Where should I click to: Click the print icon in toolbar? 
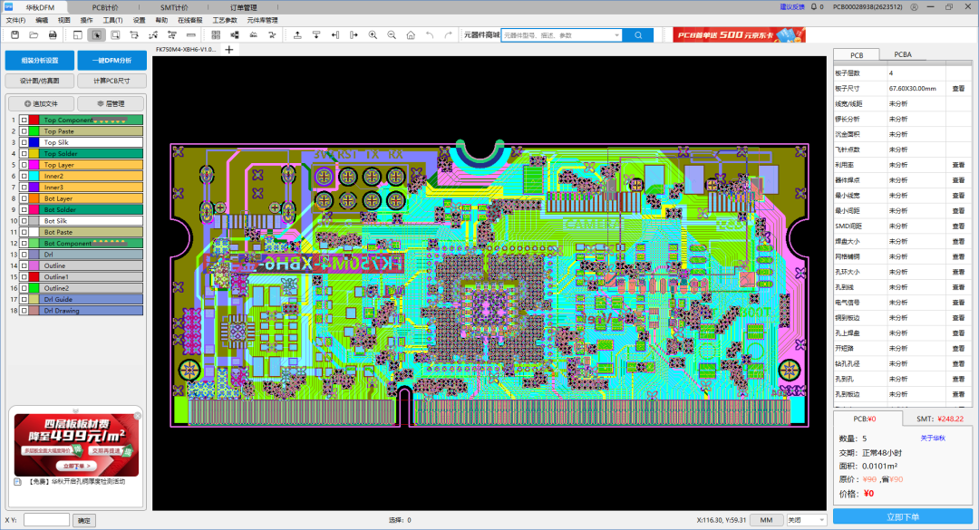tap(53, 34)
